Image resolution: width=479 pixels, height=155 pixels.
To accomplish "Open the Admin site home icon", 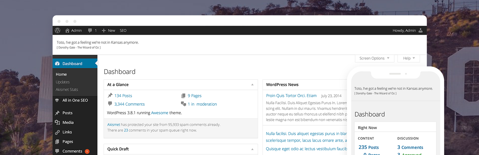I will [67, 30].
